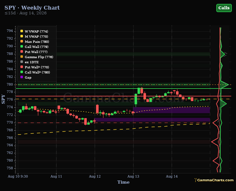Toggle the Put Wall (777) legend entry

click(34, 52)
